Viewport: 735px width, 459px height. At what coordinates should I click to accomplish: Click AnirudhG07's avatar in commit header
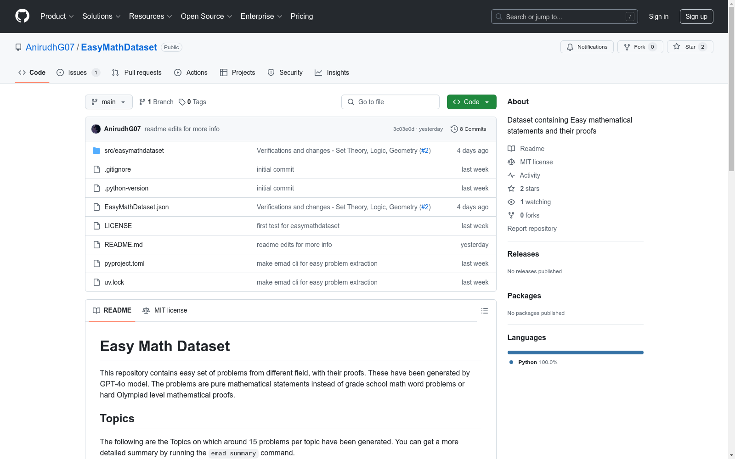[96, 129]
